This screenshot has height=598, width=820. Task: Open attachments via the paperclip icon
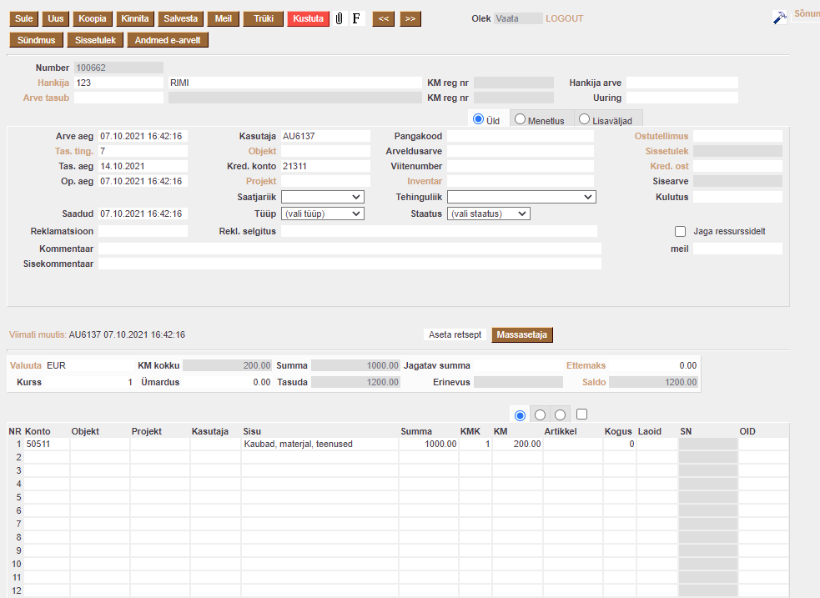[340, 19]
